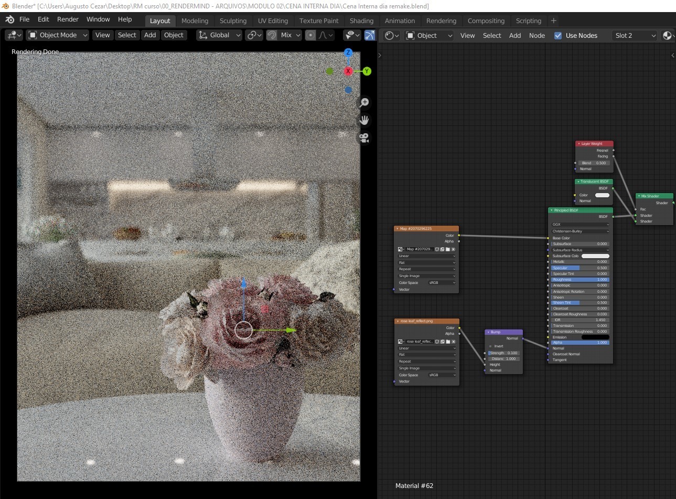Click the blue Z axis gizmo ball
This screenshot has height=499, width=676.
tap(348, 53)
